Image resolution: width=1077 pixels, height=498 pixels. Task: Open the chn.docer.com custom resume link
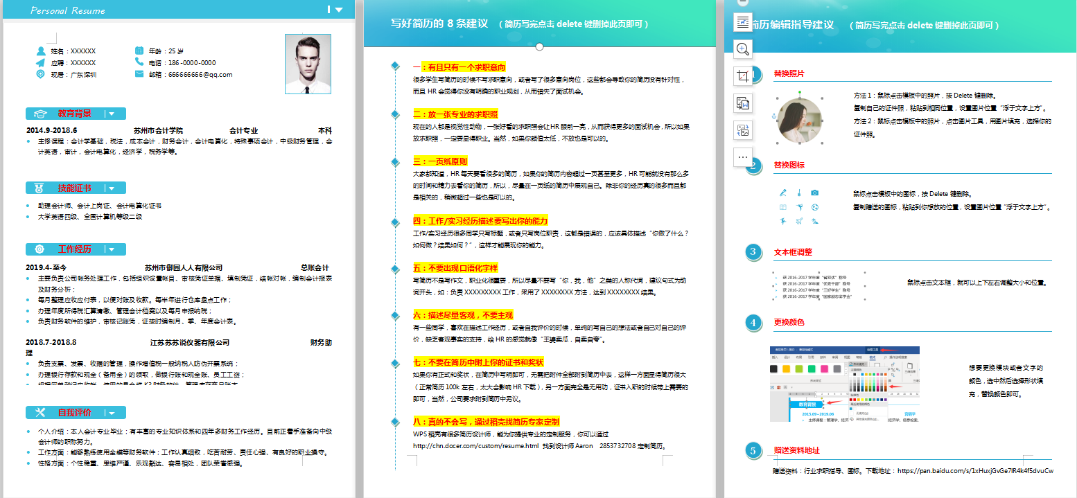tap(475, 445)
